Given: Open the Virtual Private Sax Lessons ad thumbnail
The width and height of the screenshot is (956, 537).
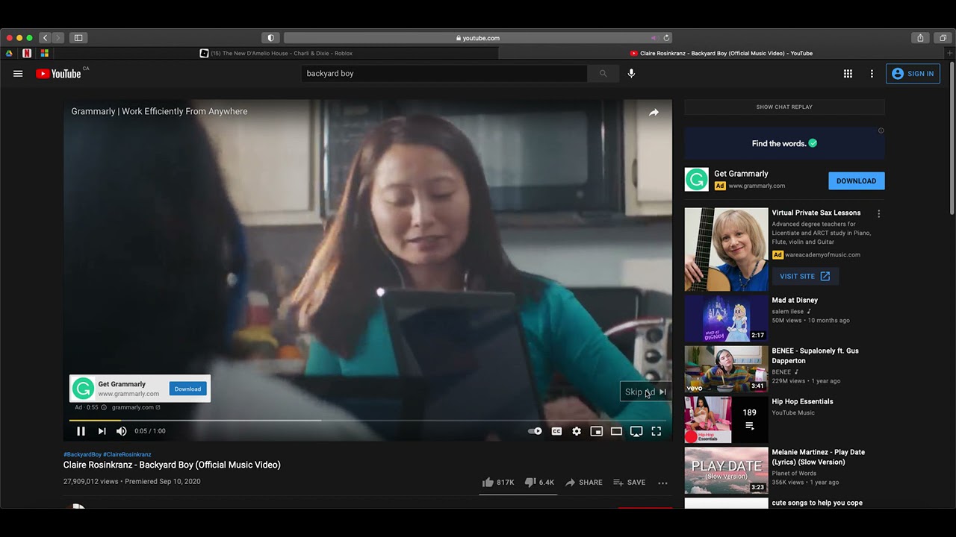Looking at the screenshot, I should 726,249.
